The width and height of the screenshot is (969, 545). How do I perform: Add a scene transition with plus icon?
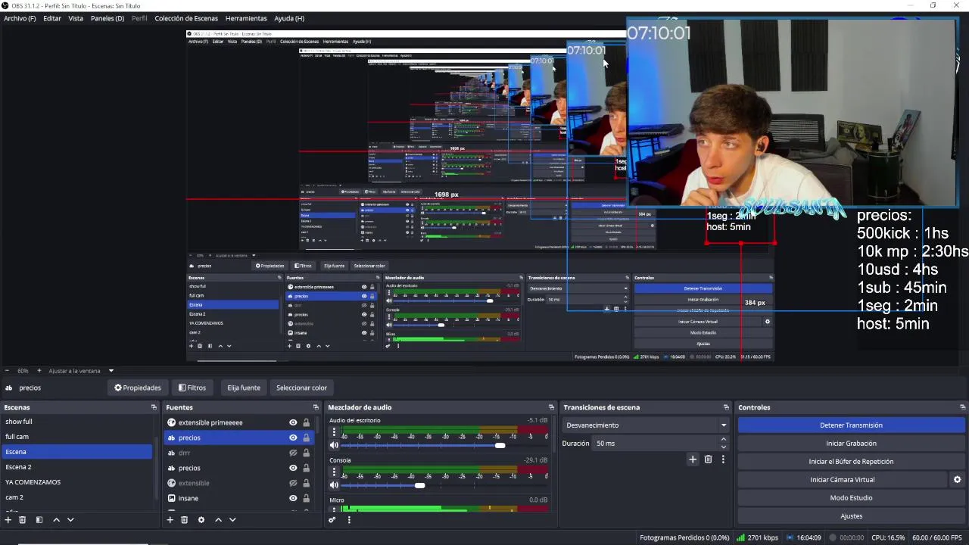(x=693, y=459)
